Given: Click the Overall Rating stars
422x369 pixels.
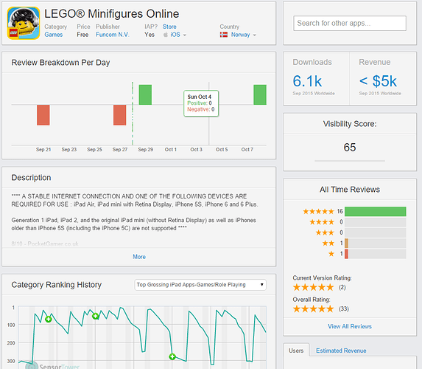Looking at the screenshot, I should pos(313,308).
